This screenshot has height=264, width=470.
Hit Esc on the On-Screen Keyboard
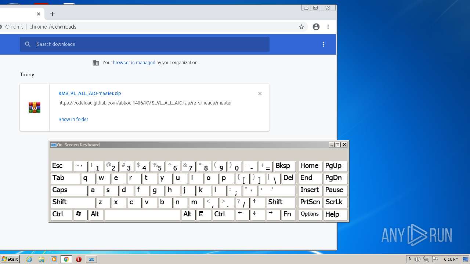(61, 166)
